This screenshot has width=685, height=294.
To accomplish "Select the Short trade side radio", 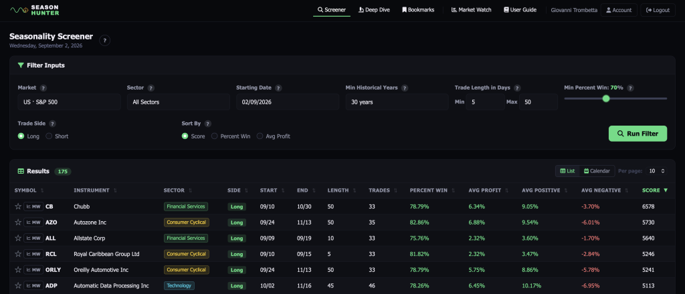I will tap(49, 136).
